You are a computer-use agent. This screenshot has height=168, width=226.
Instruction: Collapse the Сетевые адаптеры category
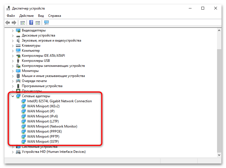[x=12, y=96]
